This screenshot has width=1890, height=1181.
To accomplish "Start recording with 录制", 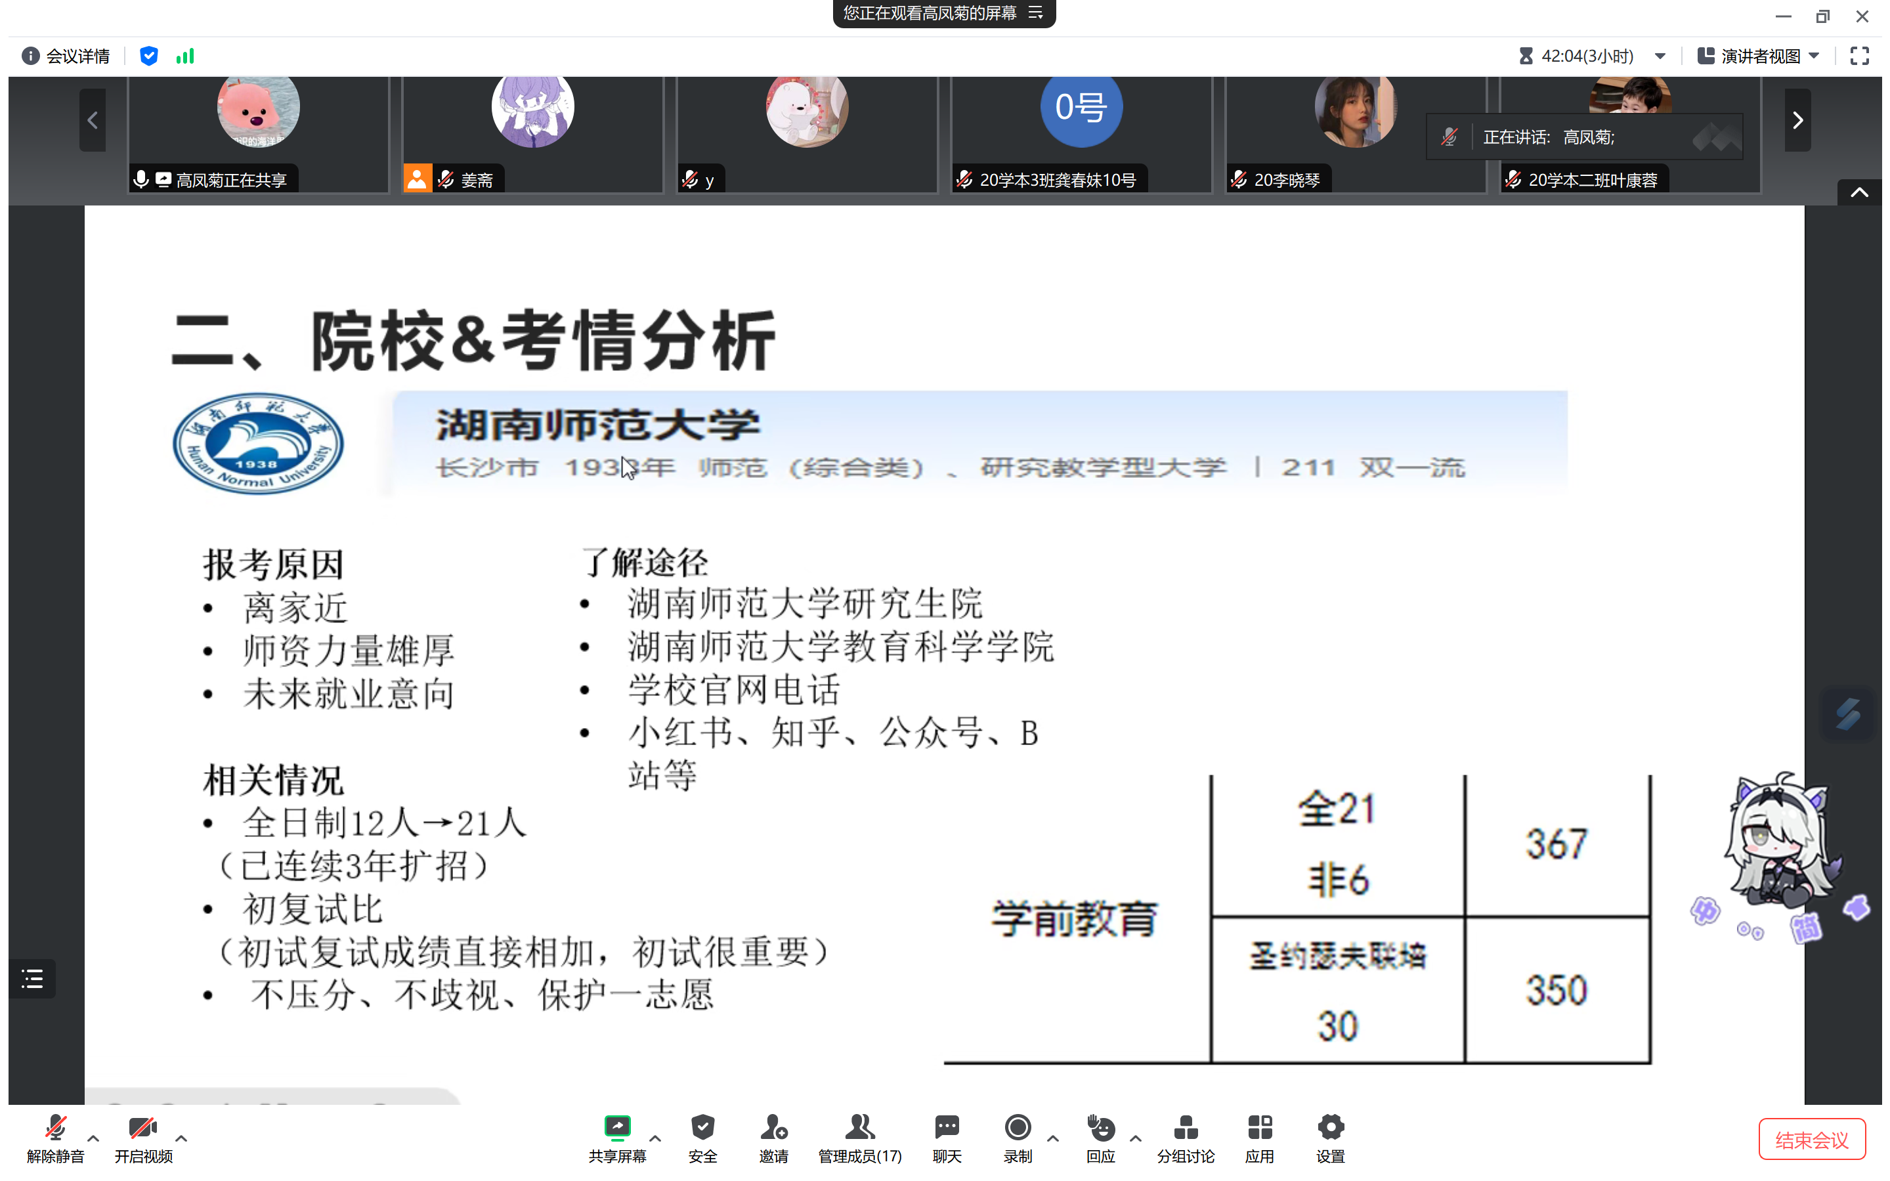I will coord(1018,1138).
